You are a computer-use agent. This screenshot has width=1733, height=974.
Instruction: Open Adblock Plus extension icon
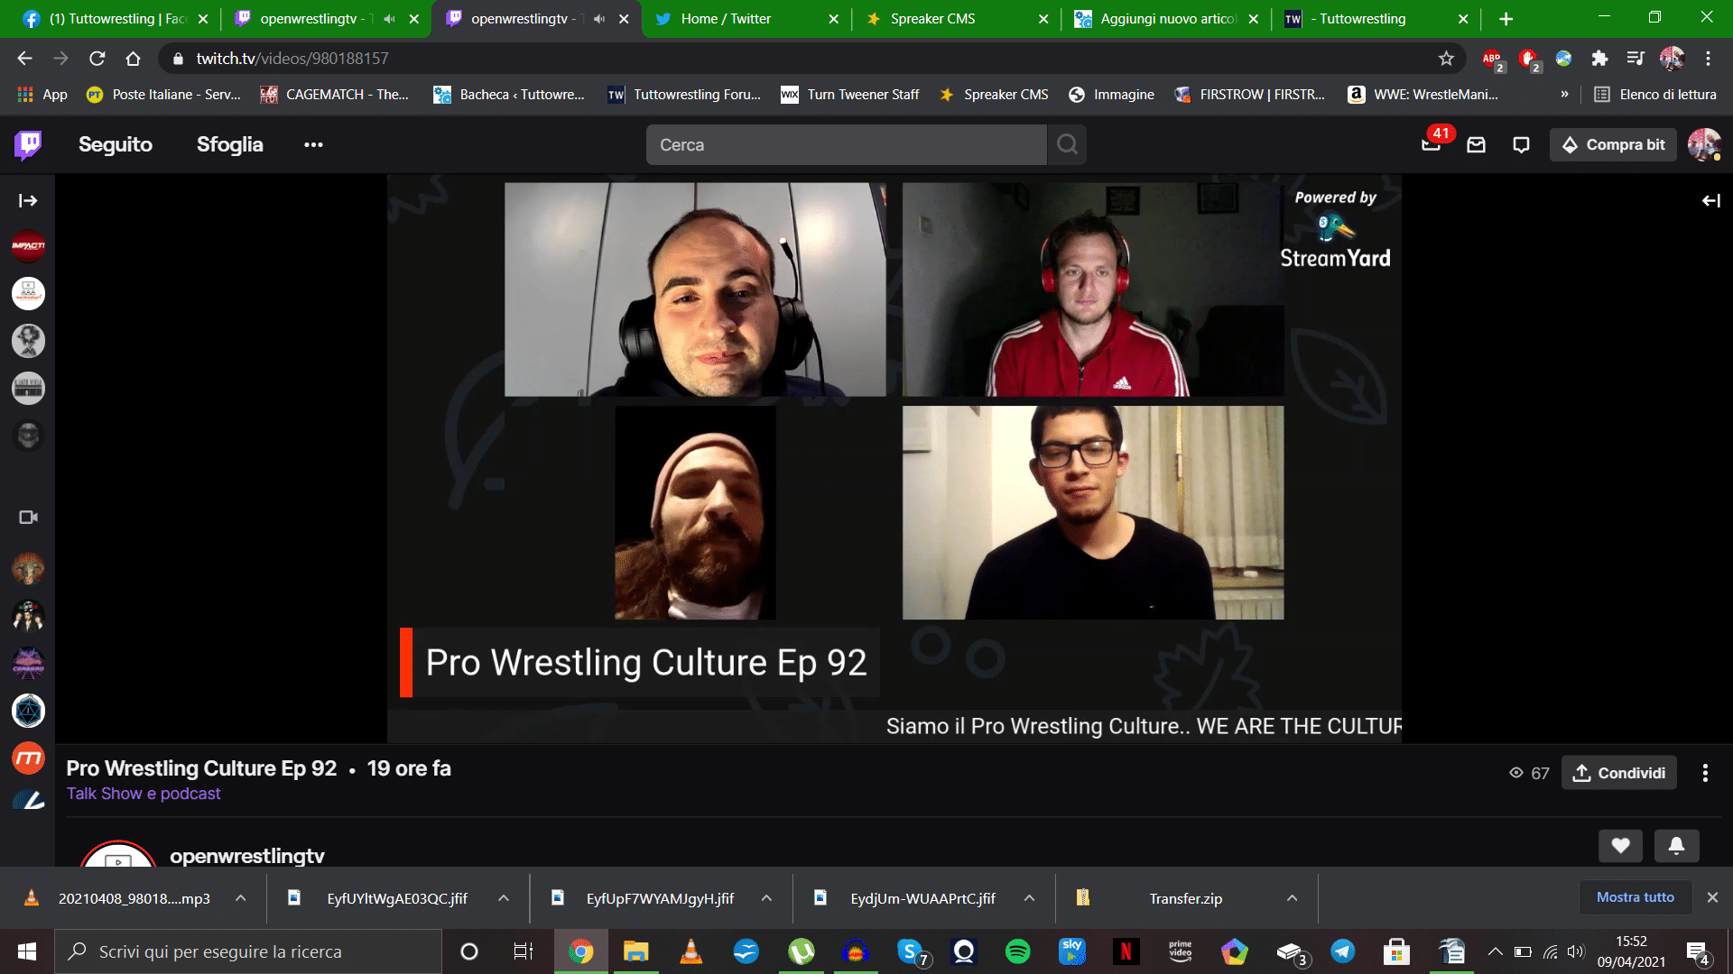pyautogui.click(x=1492, y=60)
